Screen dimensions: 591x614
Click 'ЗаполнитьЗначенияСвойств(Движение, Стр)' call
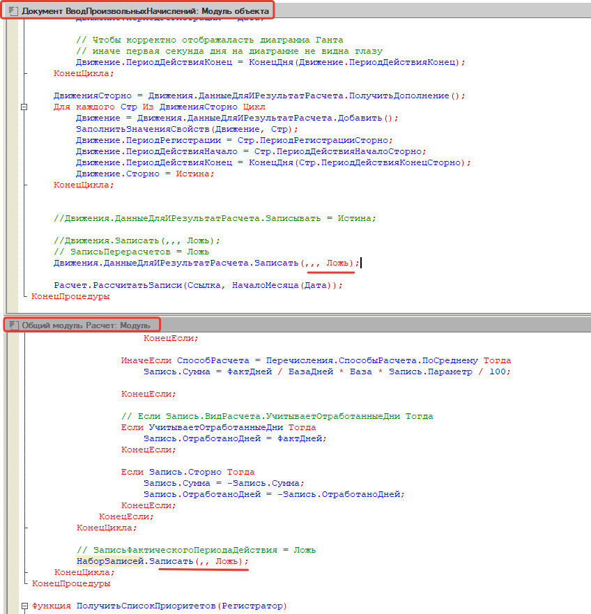187,129
